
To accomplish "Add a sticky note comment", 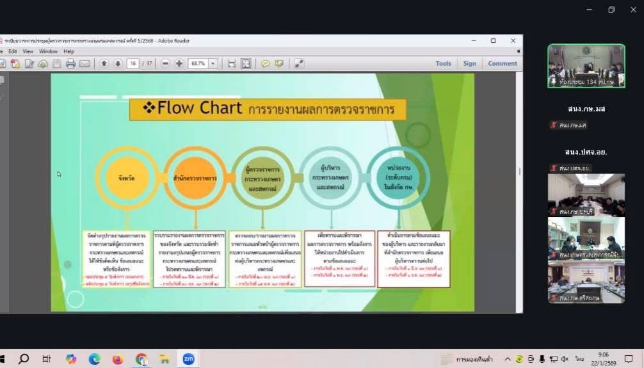I will click(265, 63).
